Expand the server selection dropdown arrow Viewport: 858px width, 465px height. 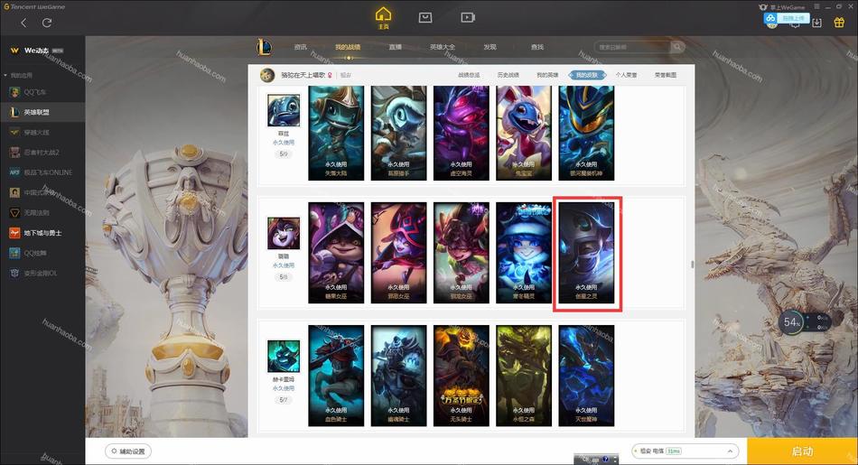[x=730, y=451]
